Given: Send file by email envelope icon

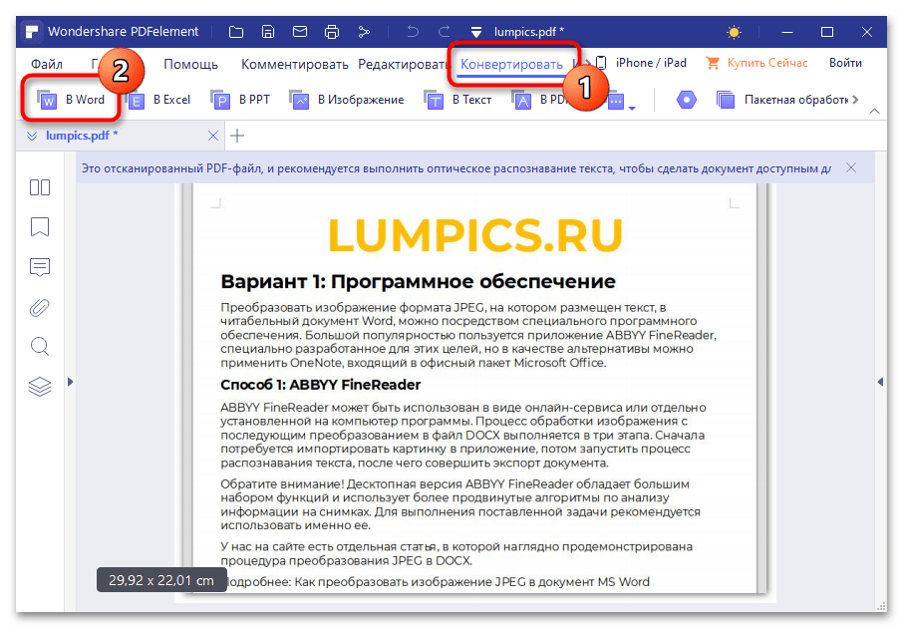Looking at the screenshot, I should 300,32.
